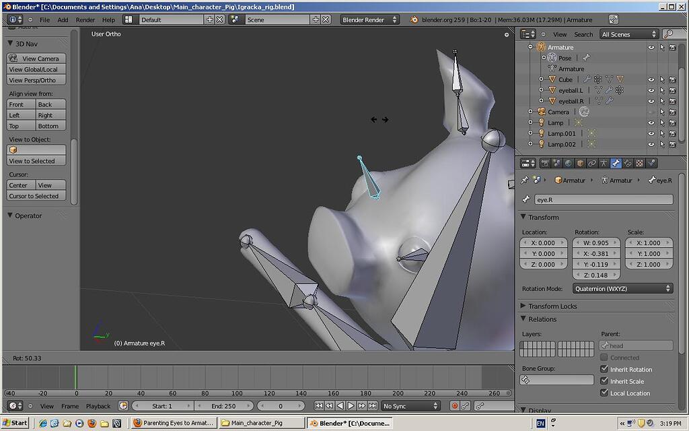
Task: Click the Internet Explorer Quick Launch icon
Action: (x=42, y=423)
